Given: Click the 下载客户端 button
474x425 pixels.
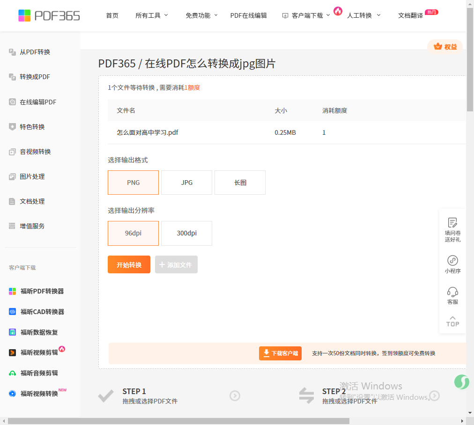Looking at the screenshot, I should (x=280, y=353).
